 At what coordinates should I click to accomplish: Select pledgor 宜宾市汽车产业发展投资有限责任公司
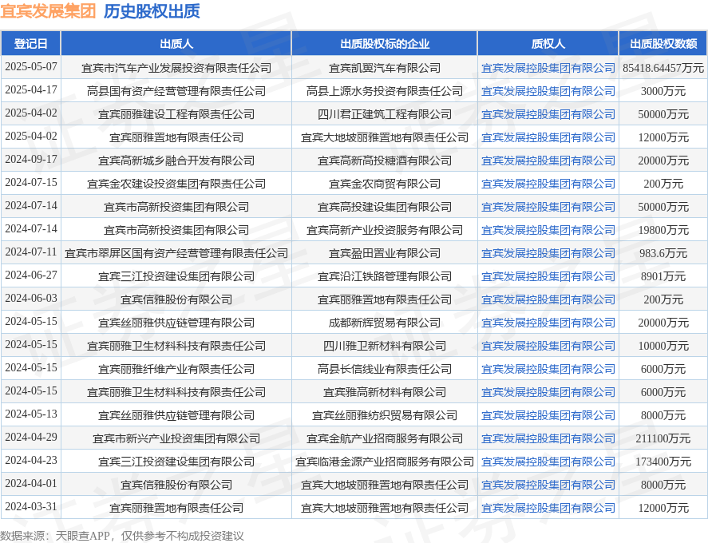click(x=176, y=68)
